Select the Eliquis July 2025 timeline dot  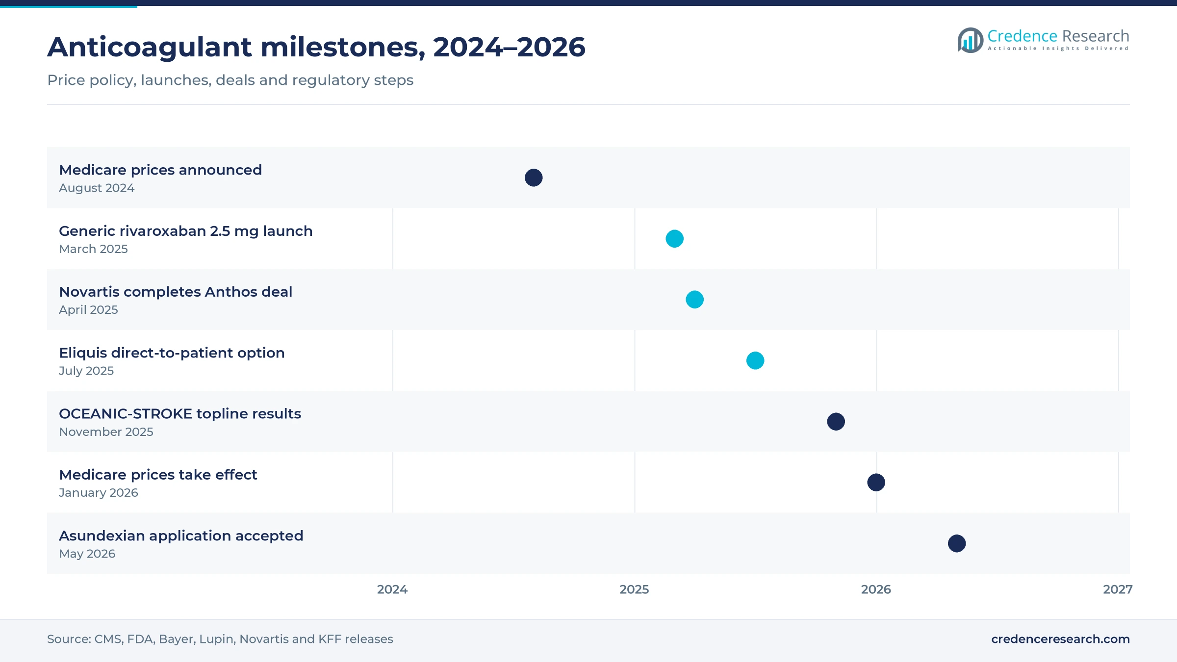point(755,360)
